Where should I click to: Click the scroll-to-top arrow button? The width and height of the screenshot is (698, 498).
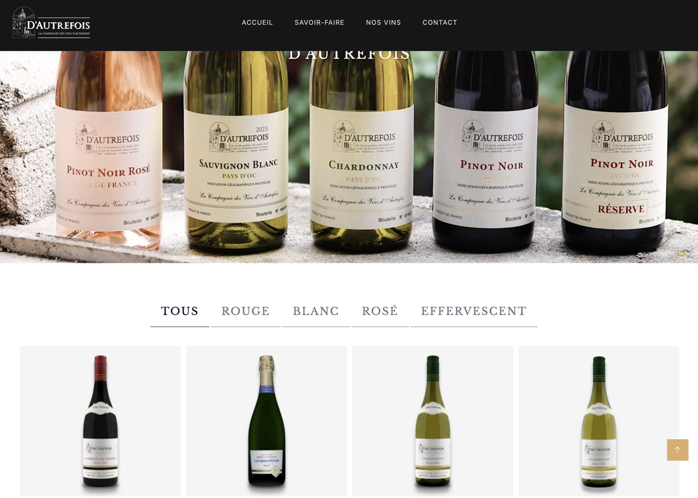678,450
